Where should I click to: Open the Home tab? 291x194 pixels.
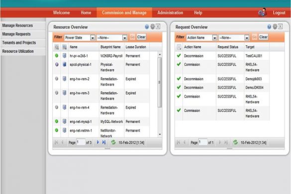[x=86, y=12]
